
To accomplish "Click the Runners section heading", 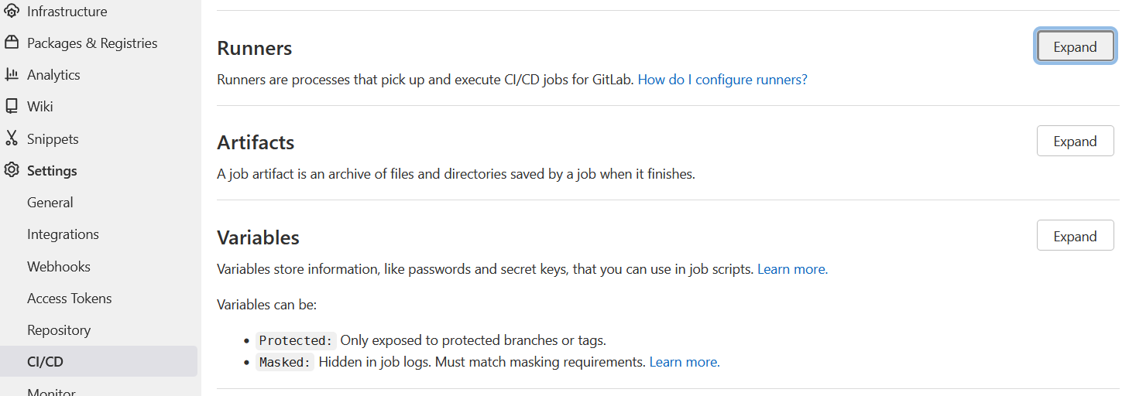I will (254, 48).
